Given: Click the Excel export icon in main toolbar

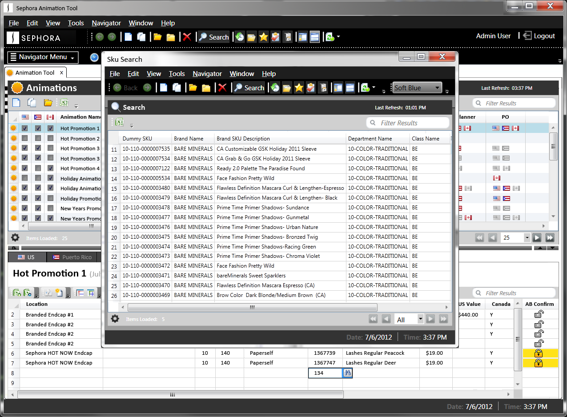Looking at the screenshot, I should click(x=330, y=37).
